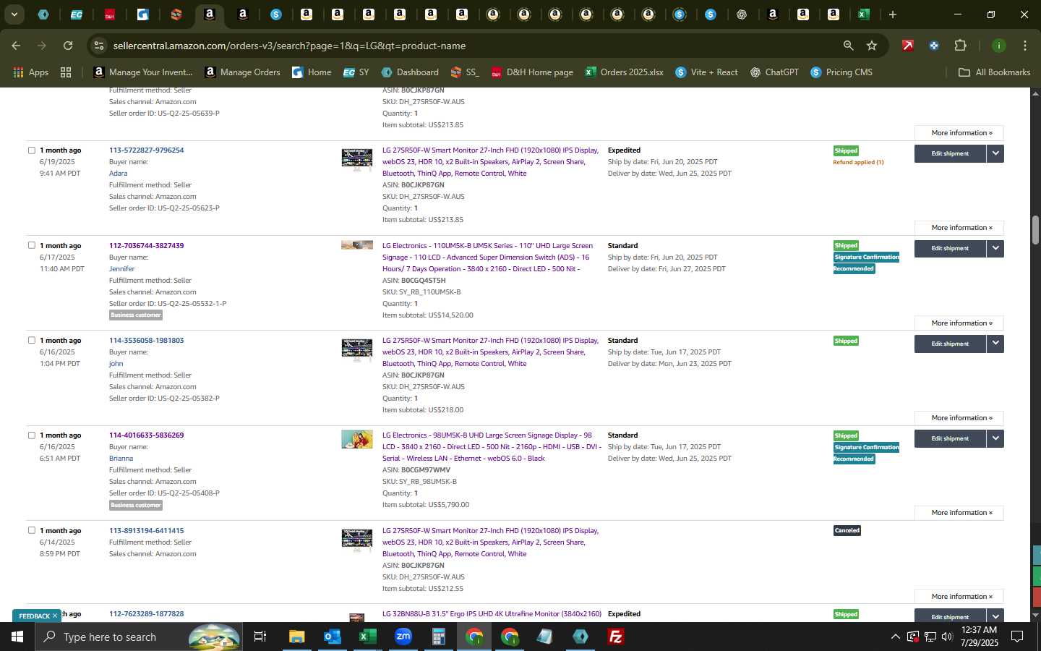Bookmark this page with the star icon

[872, 46]
